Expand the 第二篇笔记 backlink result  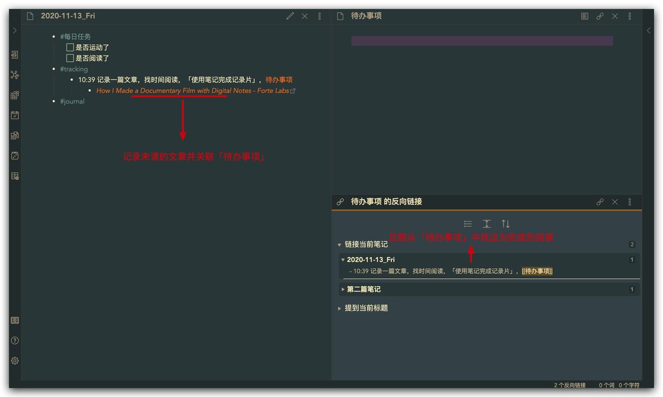pos(343,289)
